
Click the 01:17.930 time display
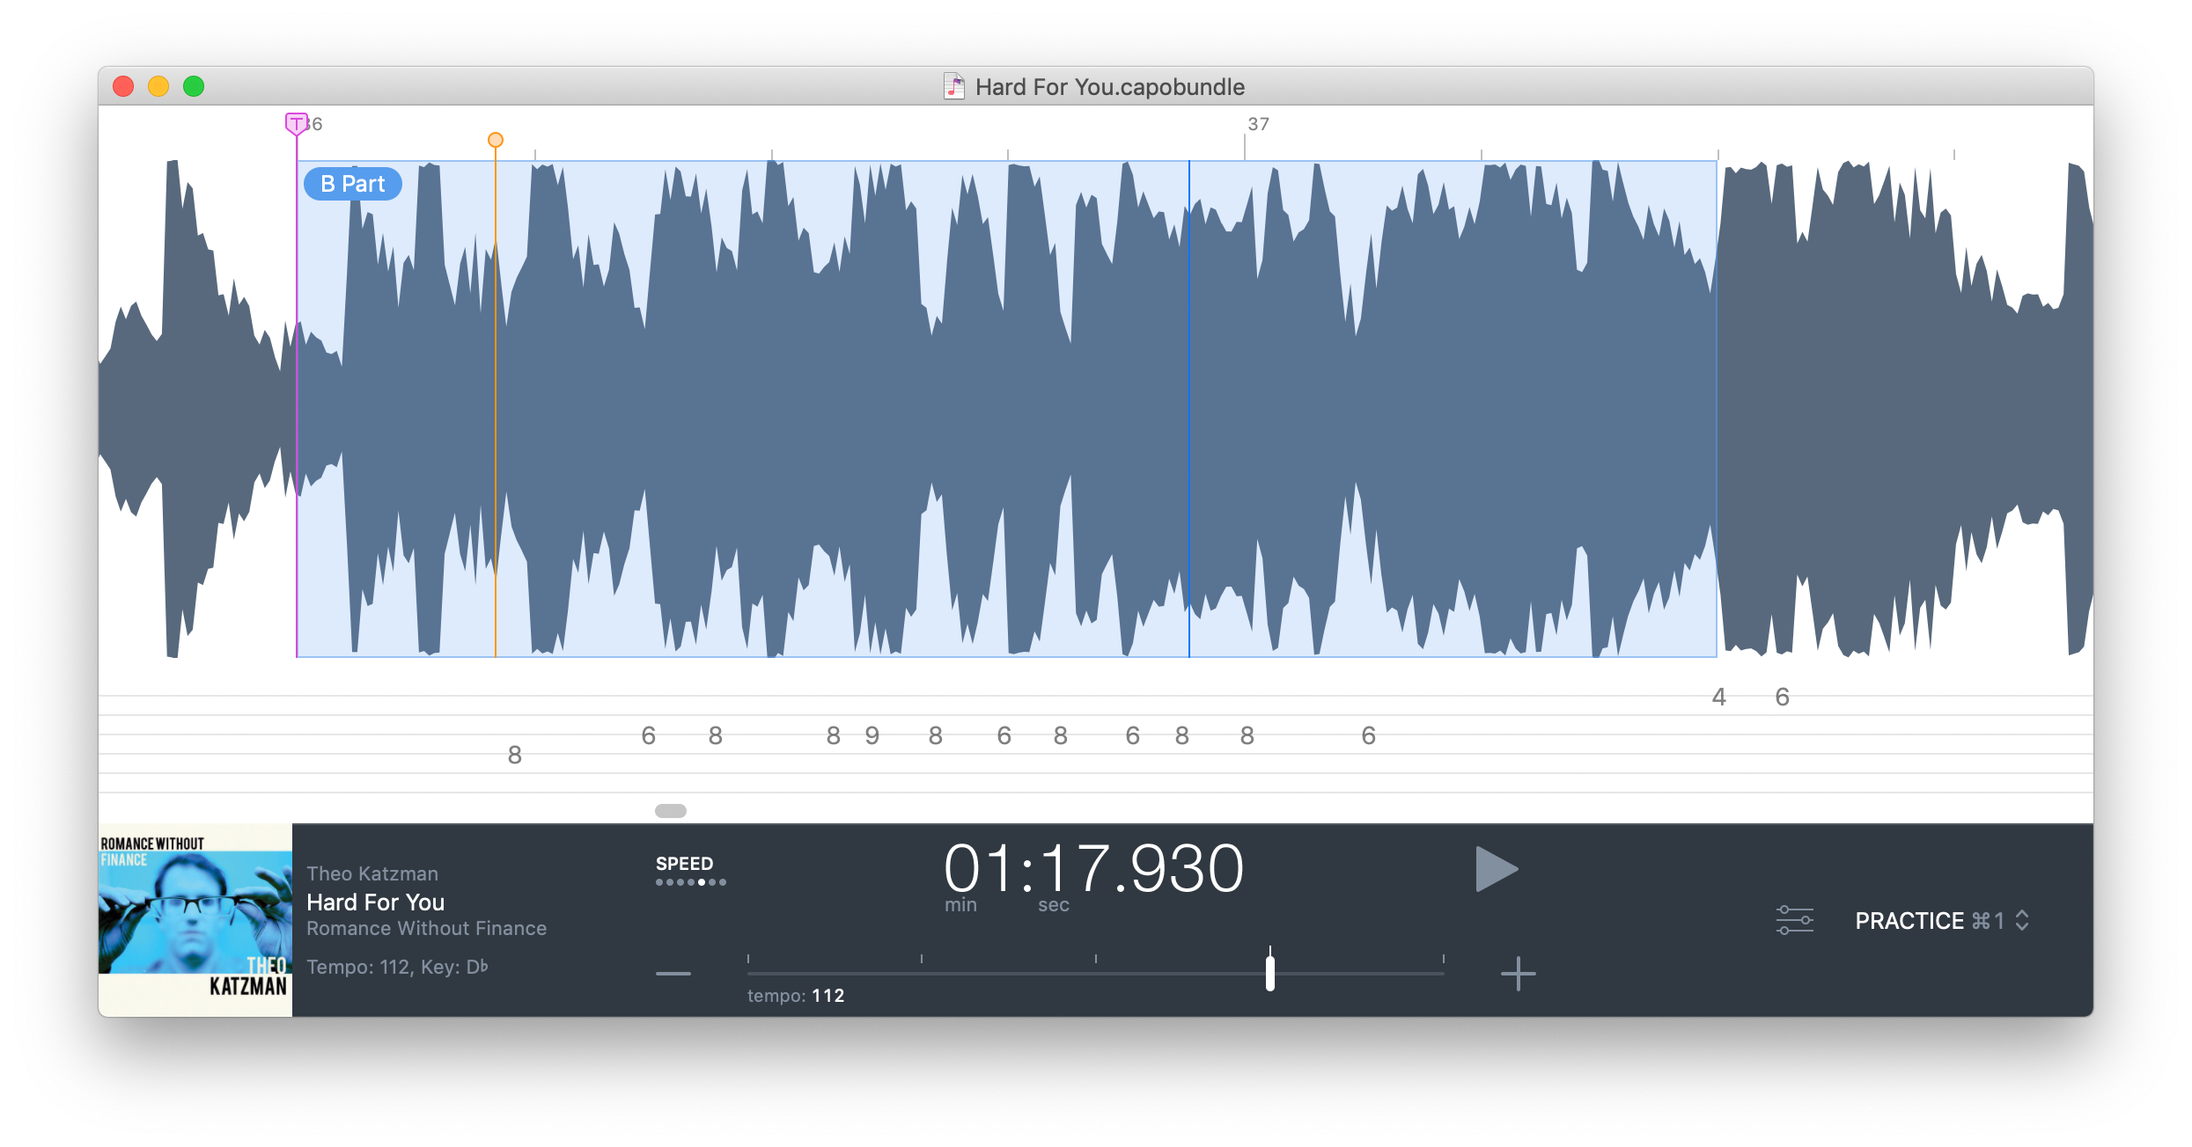(1092, 869)
